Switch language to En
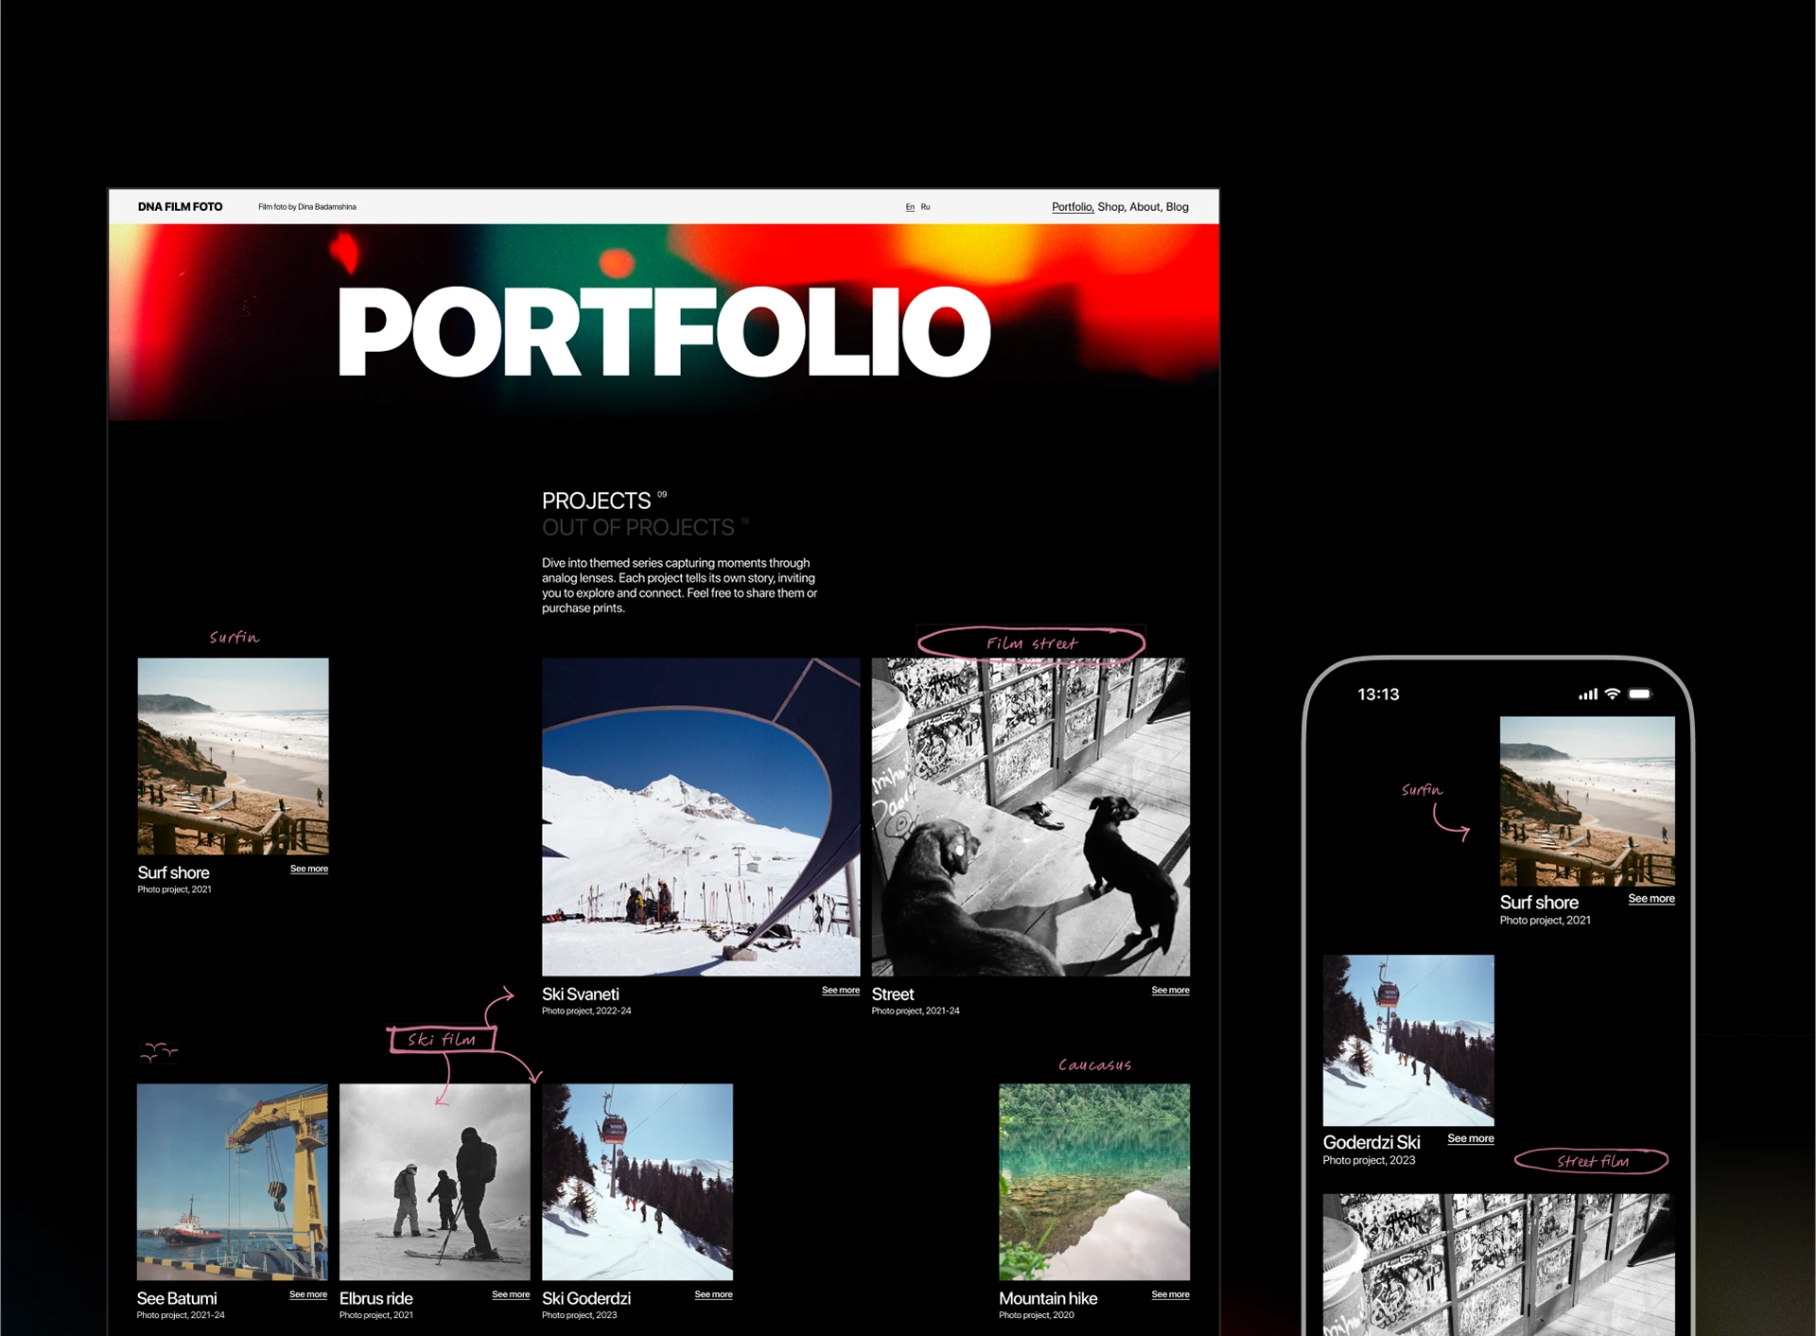 [910, 206]
